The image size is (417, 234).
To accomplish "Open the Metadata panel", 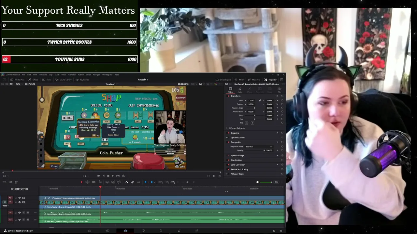I will [254, 80].
